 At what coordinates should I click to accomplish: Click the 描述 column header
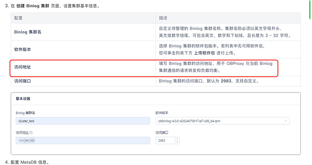click(163, 18)
